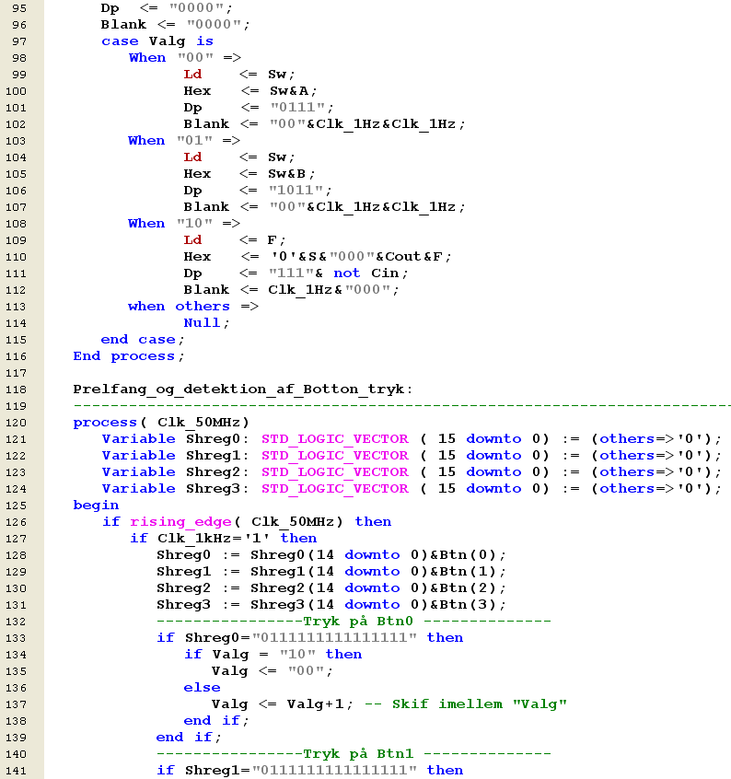The height and width of the screenshot is (779, 731).
Task: Click the 'others' keyword on line 113
Action: [x=203, y=307]
